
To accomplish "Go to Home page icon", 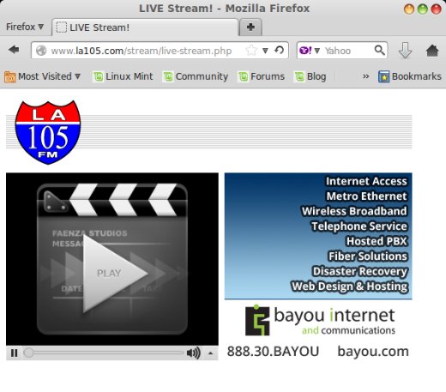I will click(x=432, y=51).
